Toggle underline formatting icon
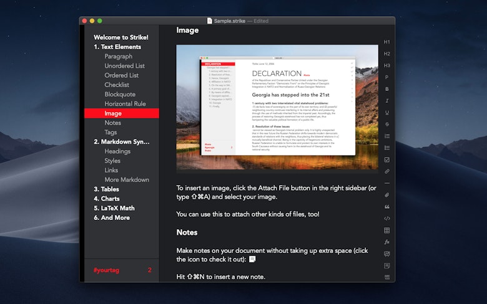Screen dimensions: 487x304 click(386, 113)
